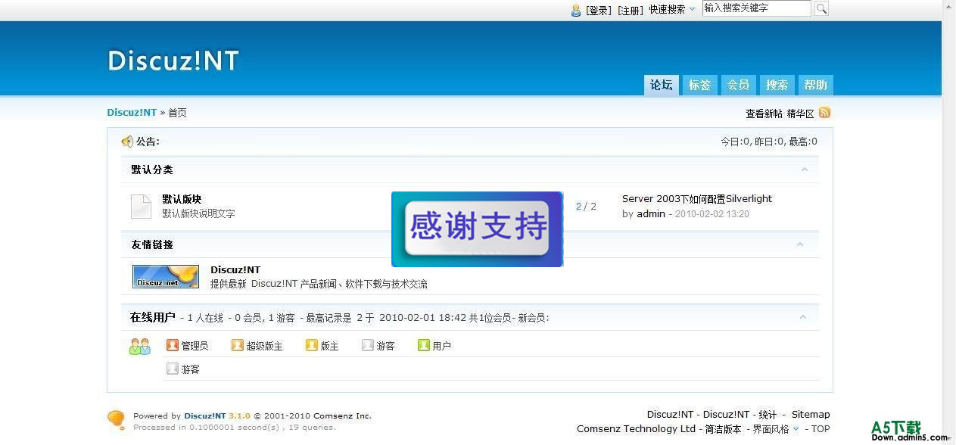Jump to TOP of the page
This screenshot has width=956, height=445.
click(x=821, y=429)
